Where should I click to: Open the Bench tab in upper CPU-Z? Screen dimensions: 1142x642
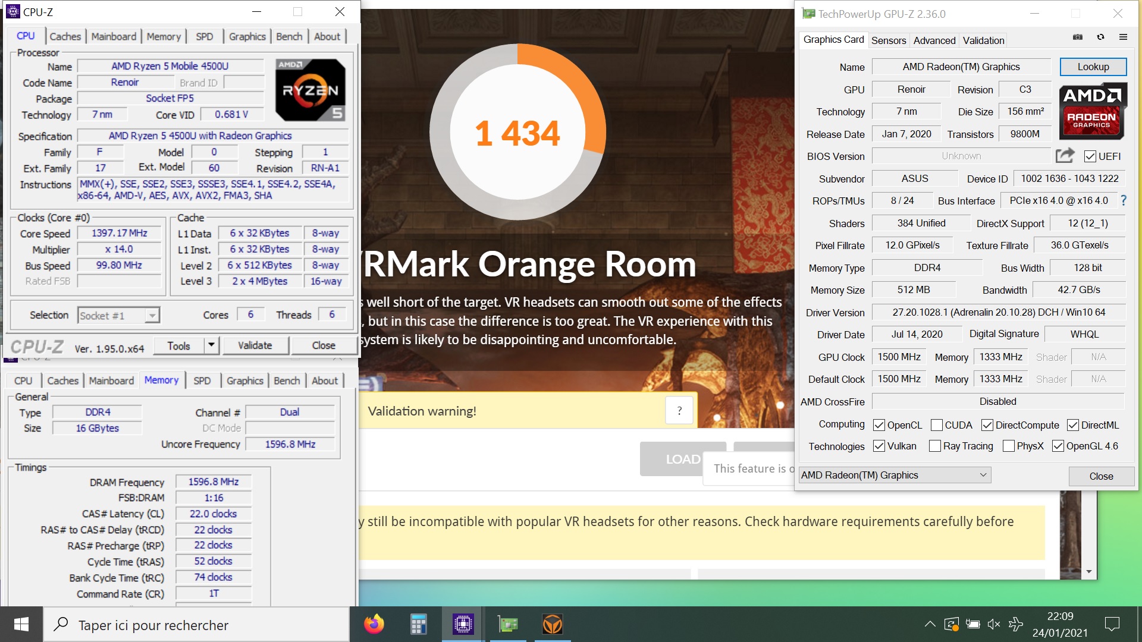tap(289, 36)
